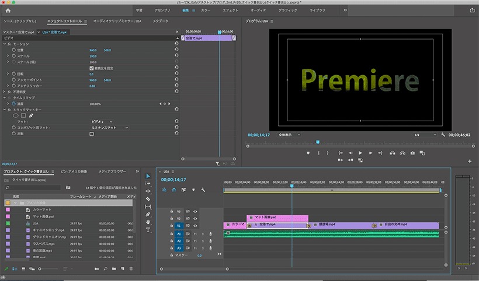Screen dimensions: 479x281
Task: Solo audio track A2
Action: pyautogui.click(x=203, y=241)
